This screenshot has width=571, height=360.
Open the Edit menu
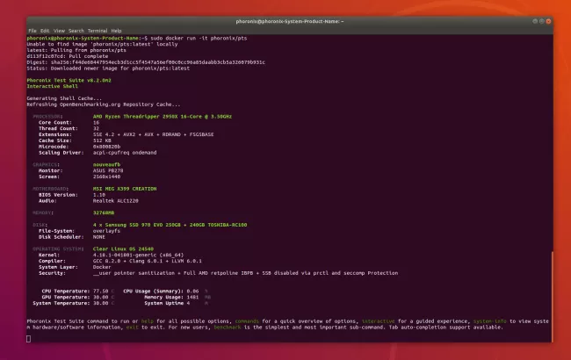point(45,31)
